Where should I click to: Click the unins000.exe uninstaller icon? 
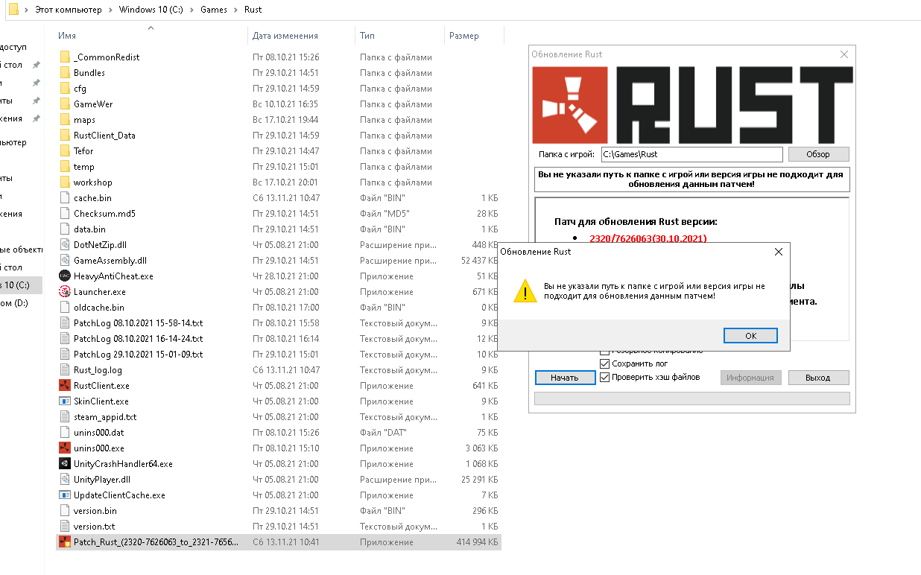tap(64, 448)
